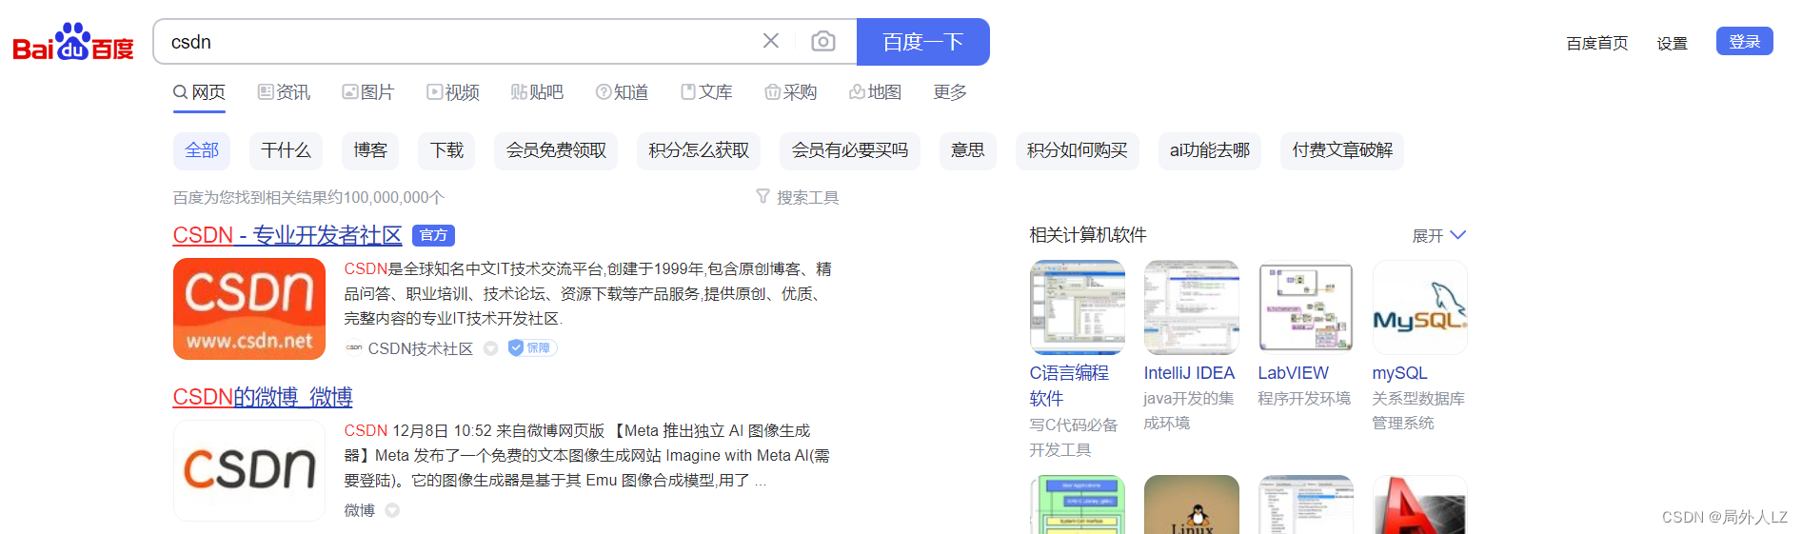1802x534 pixels.
Task: Click the white CSDN weibo thumbnail
Action: coord(249,470)
